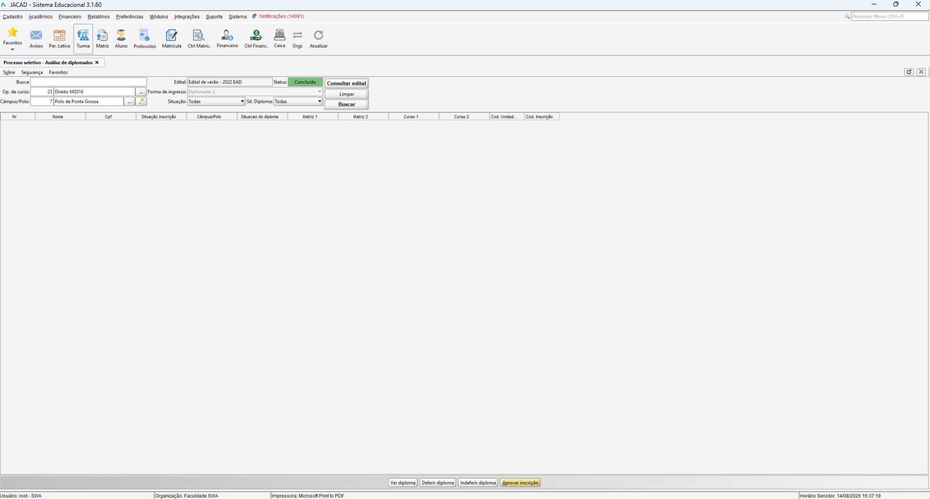The image size is (930, 499).
Task: Click the Organização: Faculdade SWA status text
Action: (x=186, y=496)
